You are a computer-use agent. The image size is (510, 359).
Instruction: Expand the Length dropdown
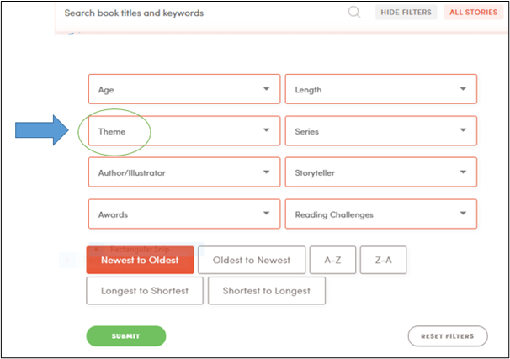point(380,89)
